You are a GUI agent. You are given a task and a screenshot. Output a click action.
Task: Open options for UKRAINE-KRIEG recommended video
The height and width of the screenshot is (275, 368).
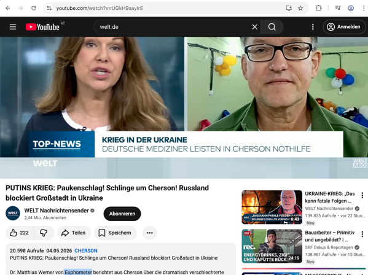[x=362, y=195]
